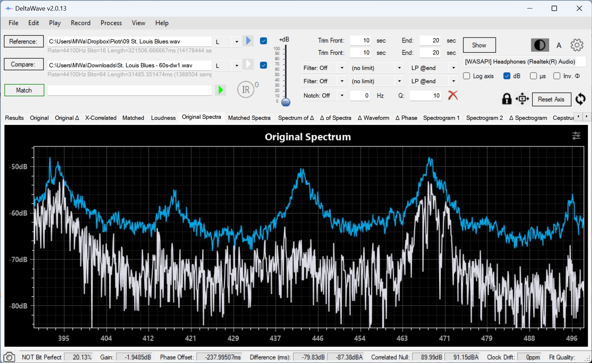Click the Reference Trim Front field
Viewport: 592px width, 363px height.
pos(360,40)
